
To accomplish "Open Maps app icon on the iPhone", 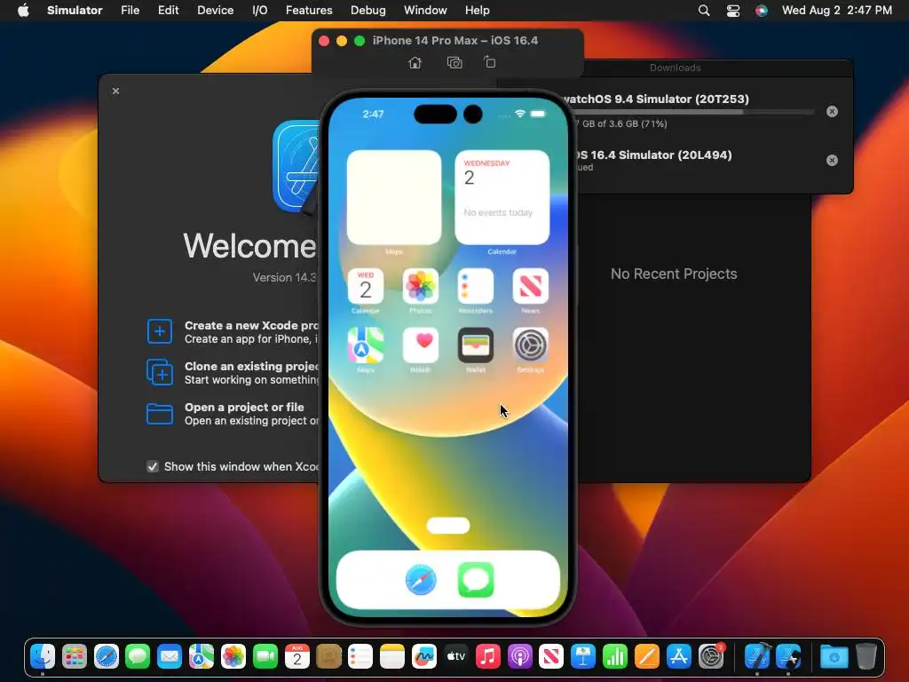I will tap(365, 345).
